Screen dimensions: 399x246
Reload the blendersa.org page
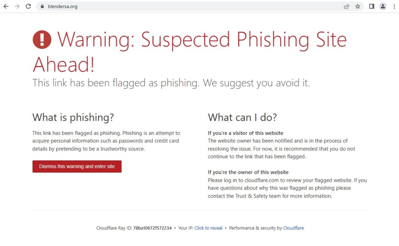pyautogui.click(x=28, y=6)
